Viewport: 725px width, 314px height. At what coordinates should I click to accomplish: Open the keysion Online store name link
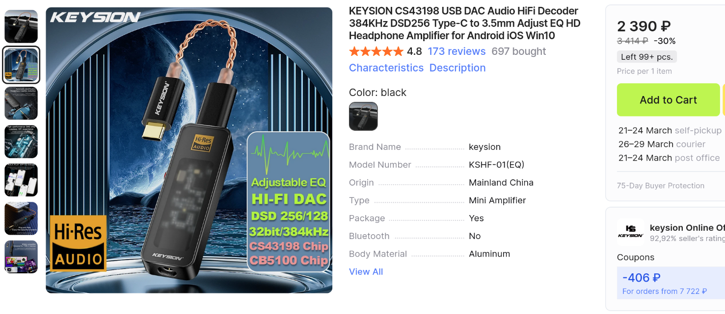click(687, 228)
